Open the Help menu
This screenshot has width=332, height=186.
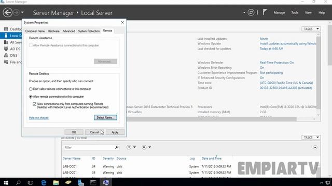tap(322, 12)
